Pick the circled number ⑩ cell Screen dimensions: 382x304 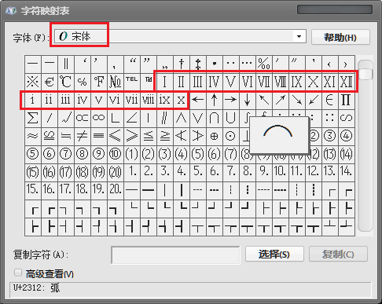(x=116, y=154)
